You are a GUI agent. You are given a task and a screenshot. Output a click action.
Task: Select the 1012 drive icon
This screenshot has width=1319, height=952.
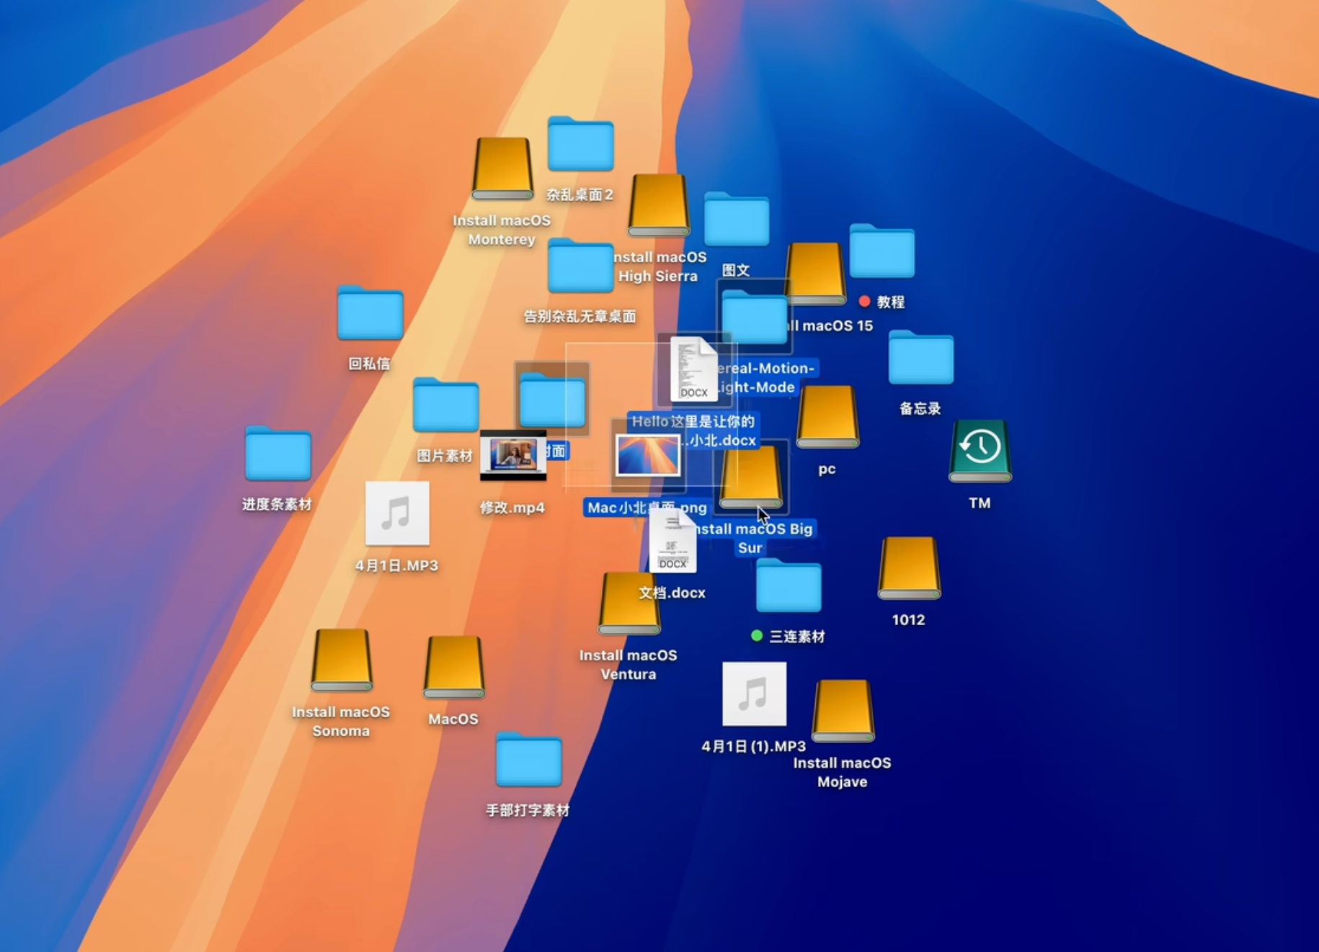[x=909, y=568]
